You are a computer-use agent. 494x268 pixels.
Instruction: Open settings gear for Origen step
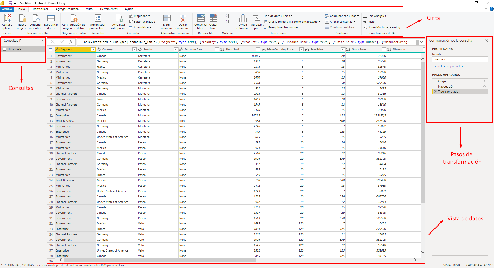pos(484,81)
